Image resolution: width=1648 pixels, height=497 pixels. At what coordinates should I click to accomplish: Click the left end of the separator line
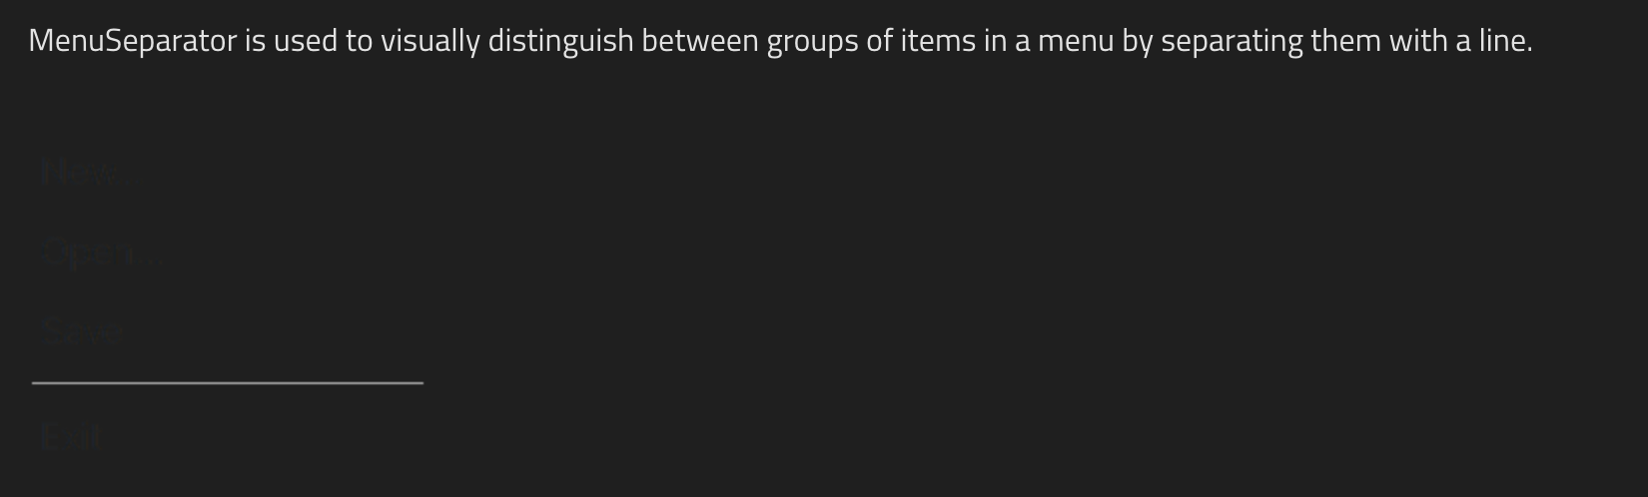(x=36, y=382)
